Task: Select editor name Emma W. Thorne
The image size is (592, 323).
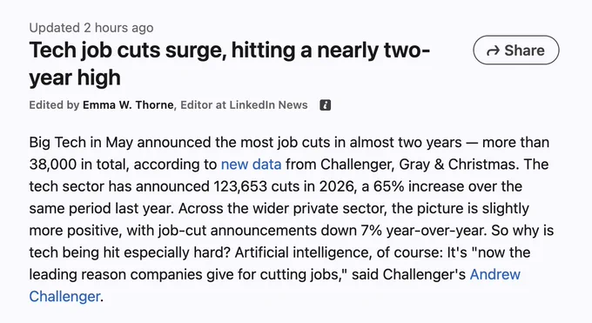Action: point(128,105)
